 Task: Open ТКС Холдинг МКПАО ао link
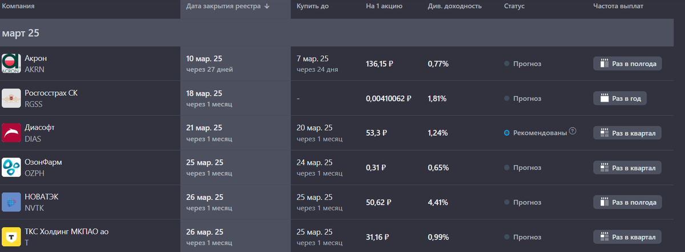click(67, 231)
